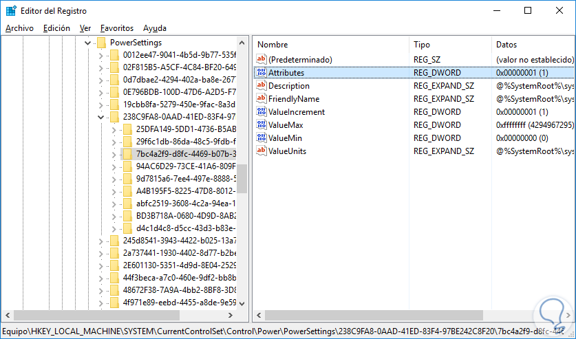Click the string icon of FriendlyName value
Image resolution: width=576 pixels, height=339 pixels.
tap(262, 99)
